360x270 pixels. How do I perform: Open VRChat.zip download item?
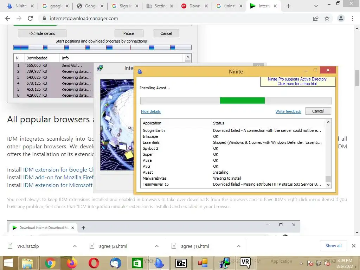click(x=28, y=246)
